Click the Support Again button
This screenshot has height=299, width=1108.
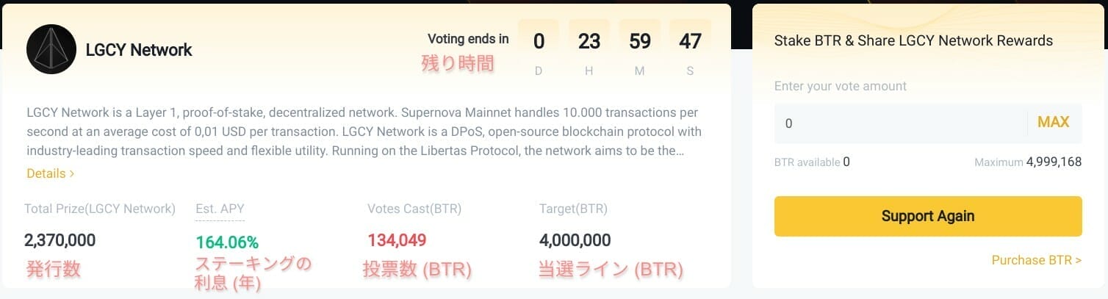928,216
